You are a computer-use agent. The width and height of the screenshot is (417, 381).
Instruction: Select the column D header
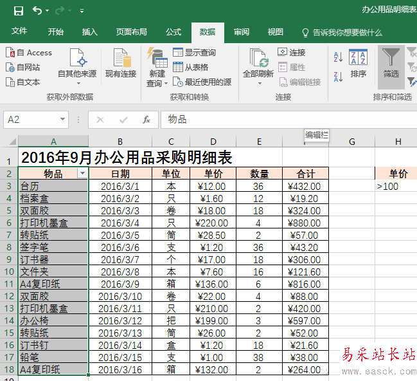(x=213, y=142)
